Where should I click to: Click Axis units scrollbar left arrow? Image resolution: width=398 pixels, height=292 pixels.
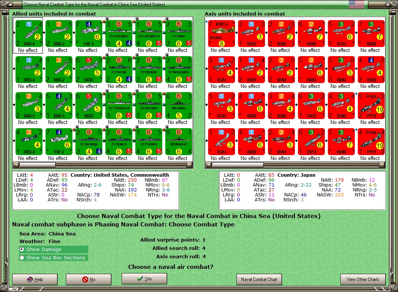pos(208,165)
